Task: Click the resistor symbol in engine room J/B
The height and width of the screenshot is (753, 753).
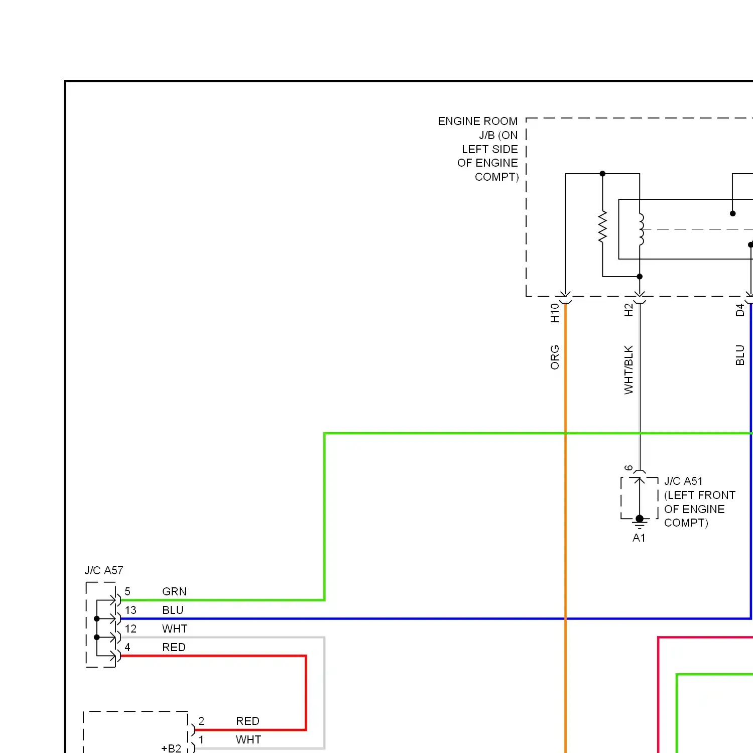Action: click(602, 227)
